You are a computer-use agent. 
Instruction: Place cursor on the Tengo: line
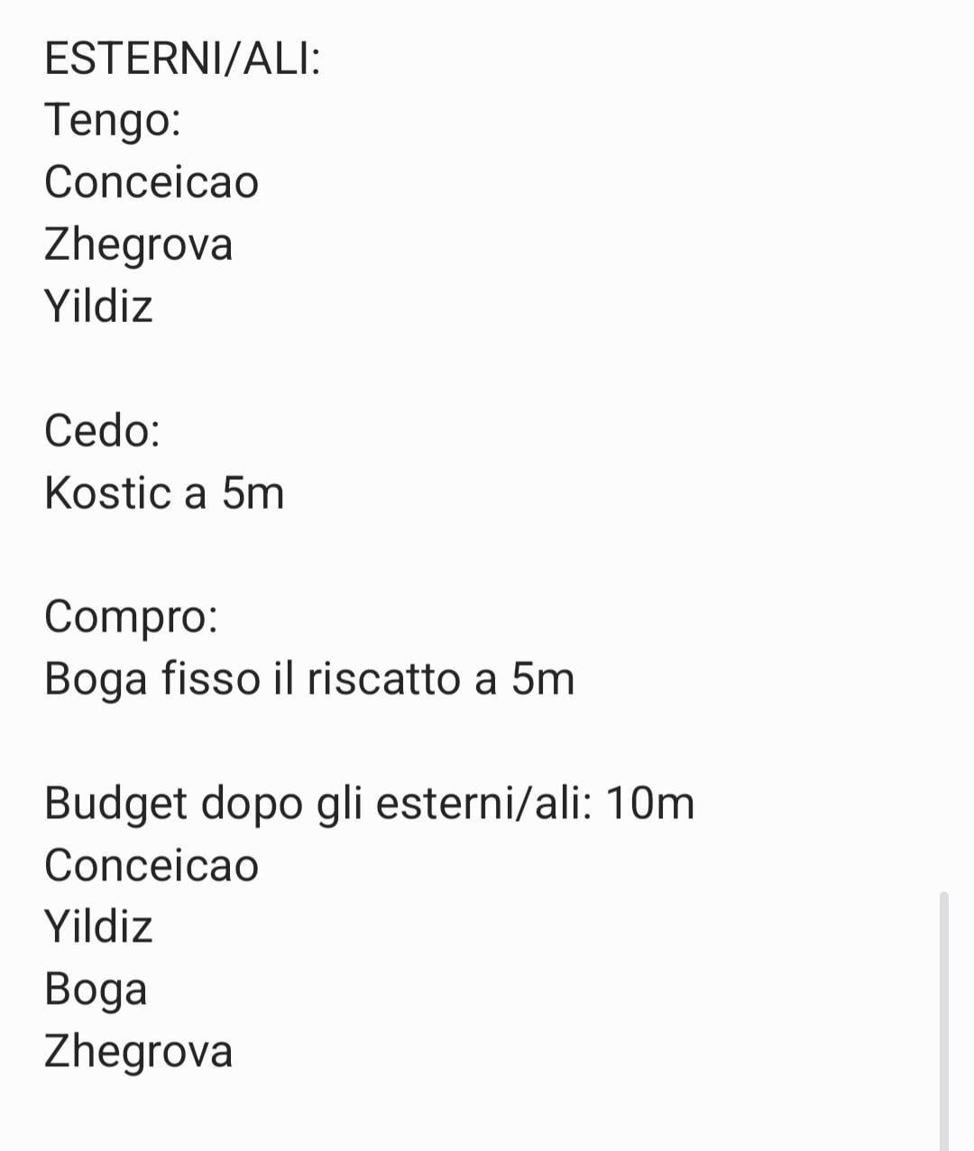[x=113, y=120]
